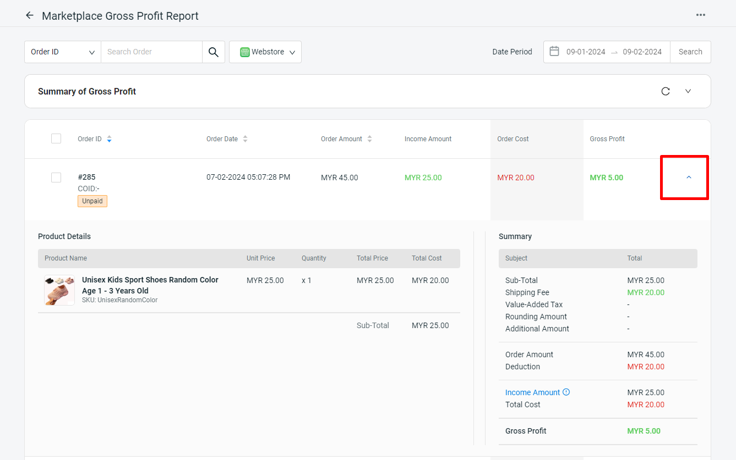Screen dimensions: 736x460
Task: Sort by Order ID column arrows
Action: click(109, 139)
